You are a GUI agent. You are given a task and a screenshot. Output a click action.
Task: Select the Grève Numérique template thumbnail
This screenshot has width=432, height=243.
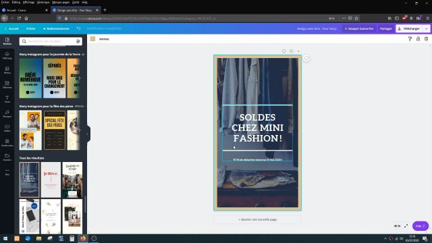coord(30,78)
